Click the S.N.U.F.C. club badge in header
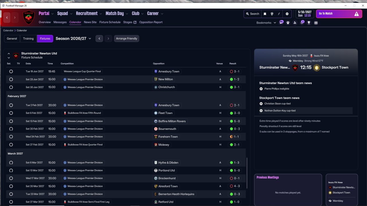 tap(29, 17)
